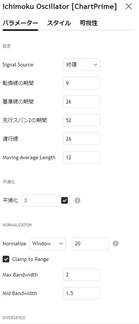This screenshot has height=324, width=139.
Task: Click the Clamp to Range label
Action: [x=30, y=259]
